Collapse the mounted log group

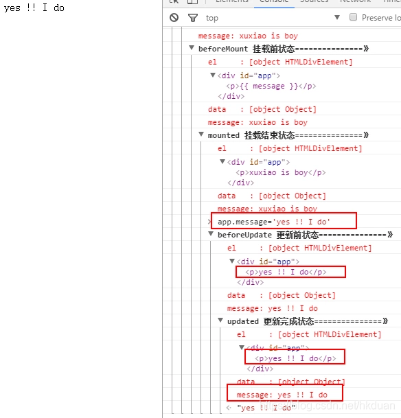[x=201, y=135]
